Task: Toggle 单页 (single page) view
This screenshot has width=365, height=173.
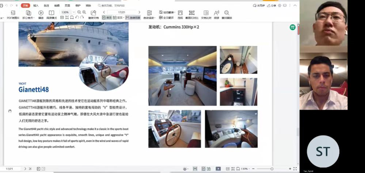Action: [x=107, y=17]
